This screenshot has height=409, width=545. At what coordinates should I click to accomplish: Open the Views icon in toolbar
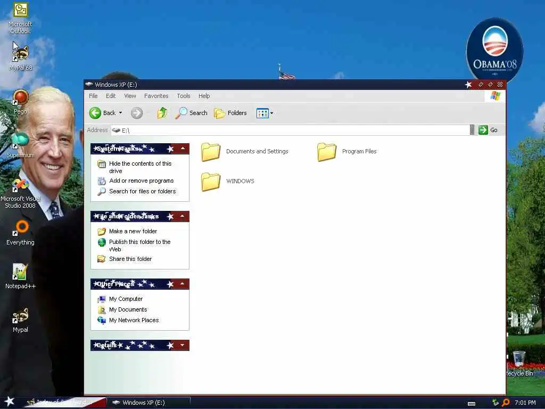[x=262, y=113]
